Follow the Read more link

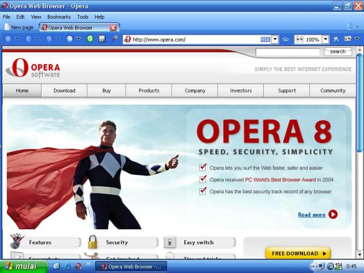[x=312, y=214]
